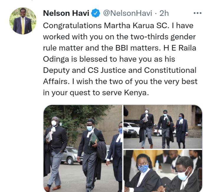Open the top-right photo outside the court building

163,127
